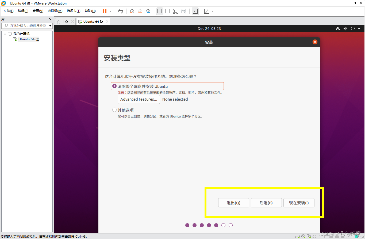The height and width of the screenshot is (239, 365).
Task: Close the 库 library panel
Action: point(50,19)
